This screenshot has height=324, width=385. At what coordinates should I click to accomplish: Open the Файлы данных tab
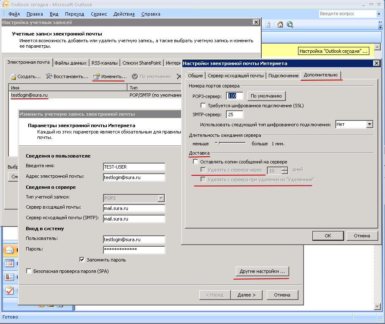(70, 63)
